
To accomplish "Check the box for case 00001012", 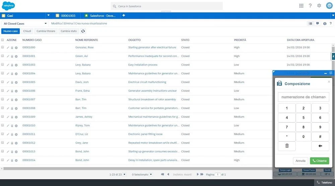I will 3,143.
